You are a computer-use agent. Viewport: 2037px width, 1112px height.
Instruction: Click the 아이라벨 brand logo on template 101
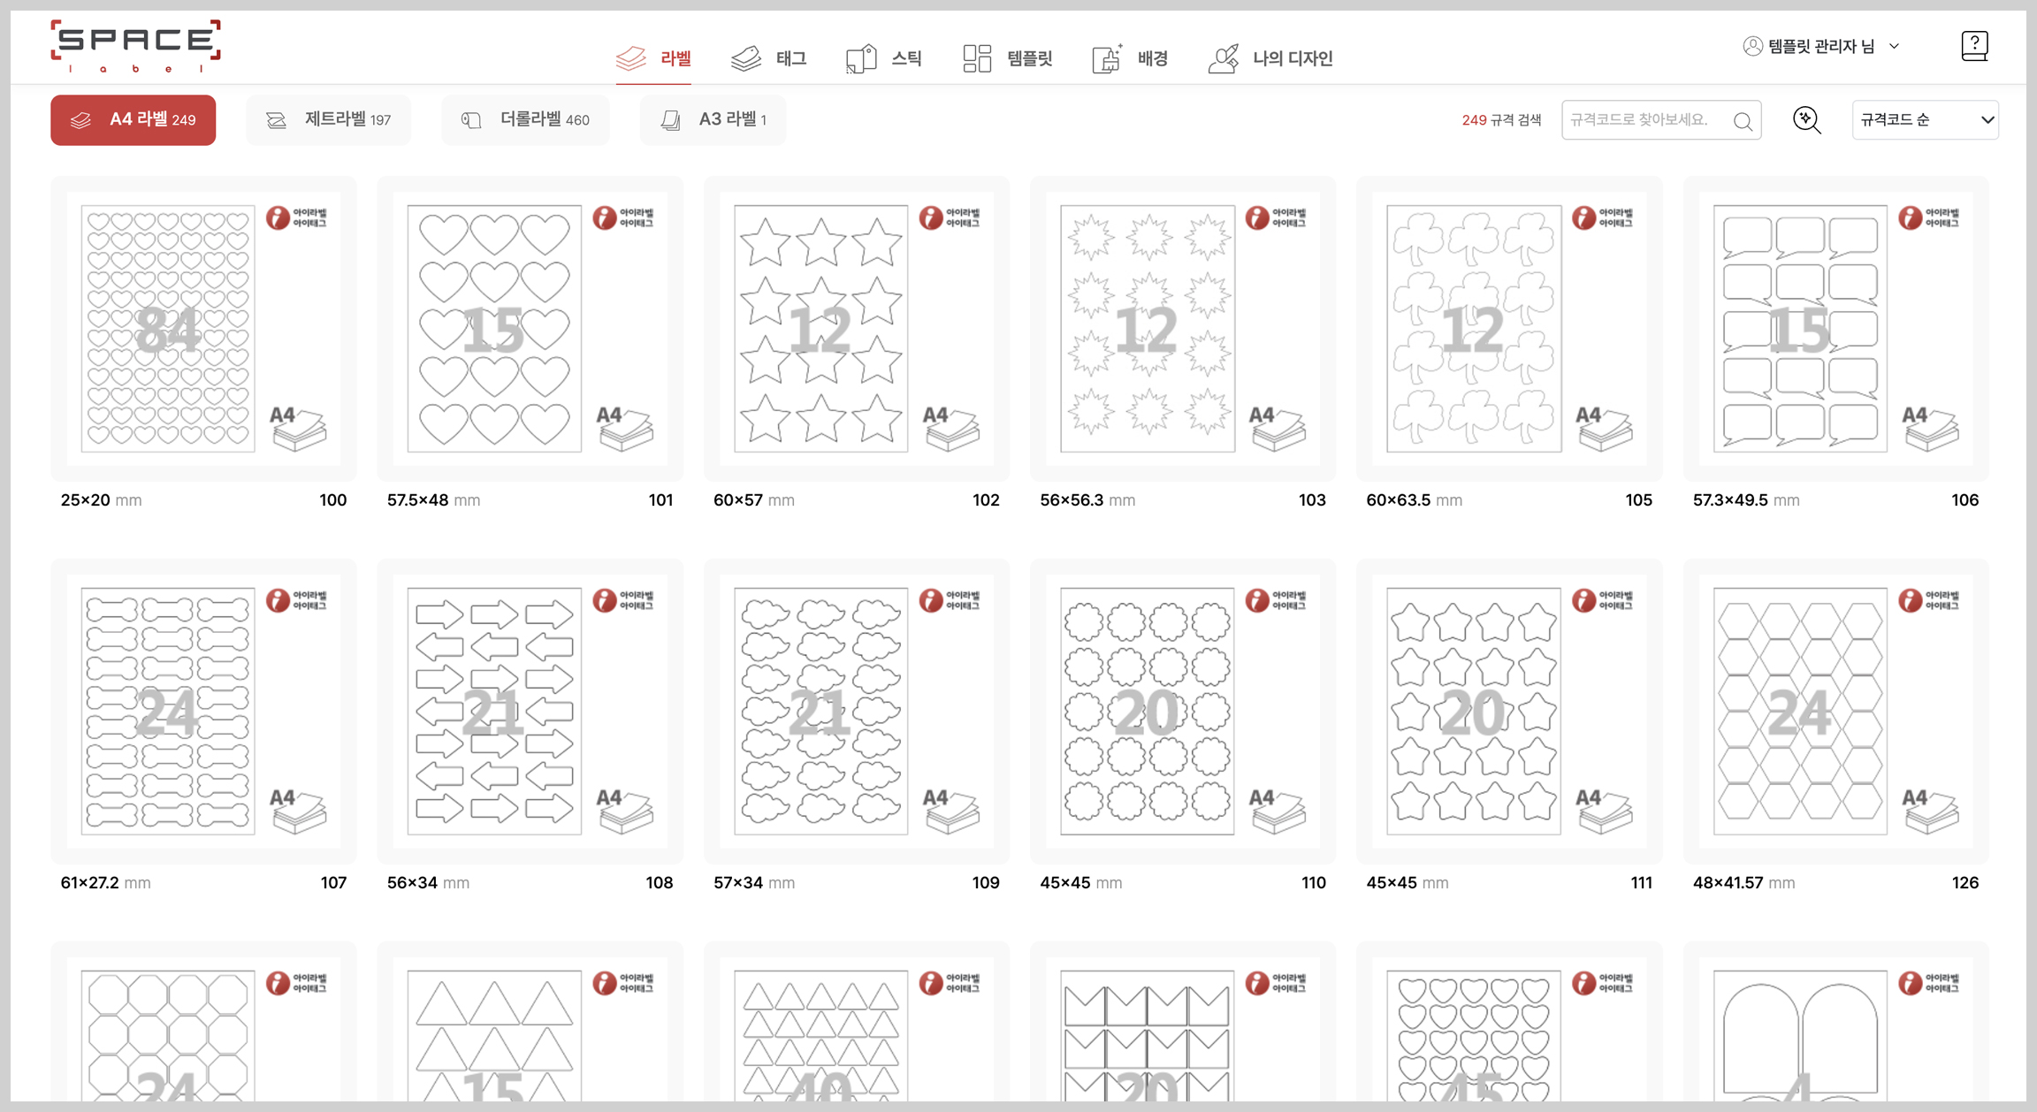coord(623,217)
